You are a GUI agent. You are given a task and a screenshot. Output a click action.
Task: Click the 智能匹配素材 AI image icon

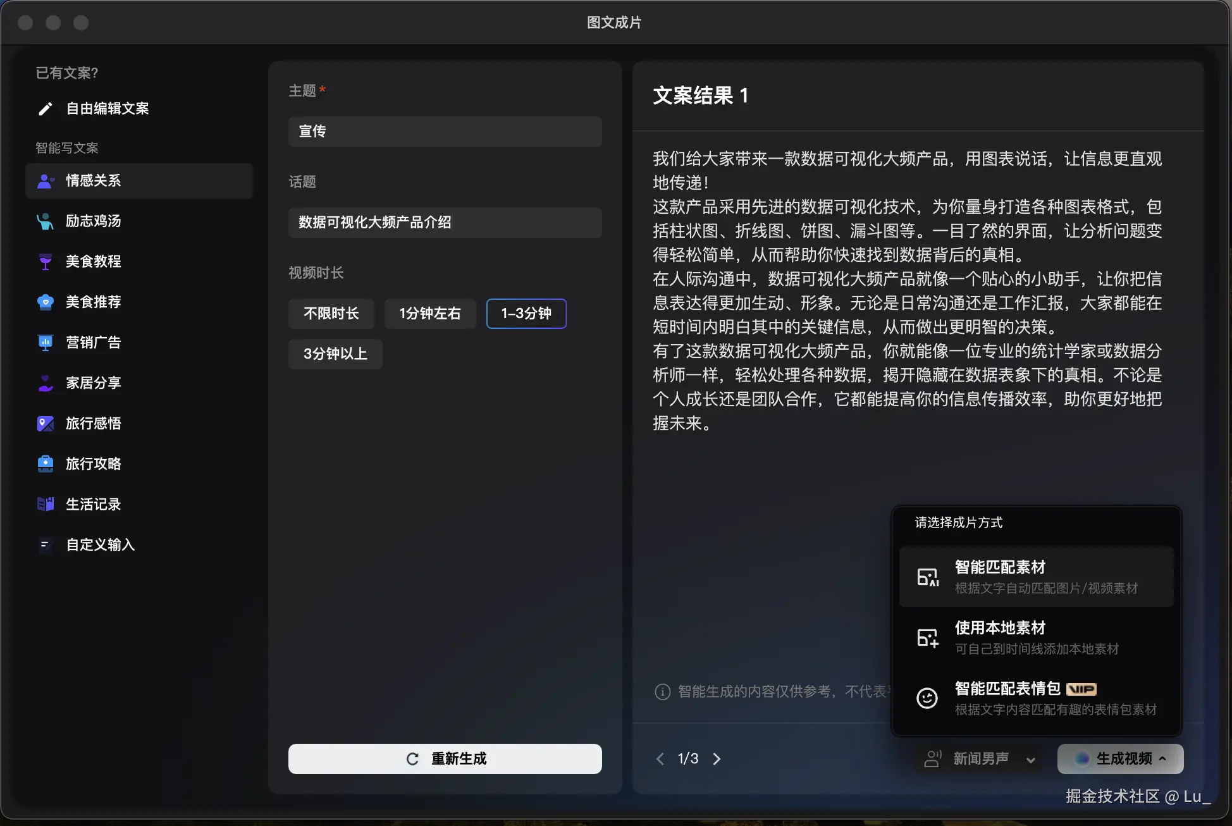(x=927, y=577)
